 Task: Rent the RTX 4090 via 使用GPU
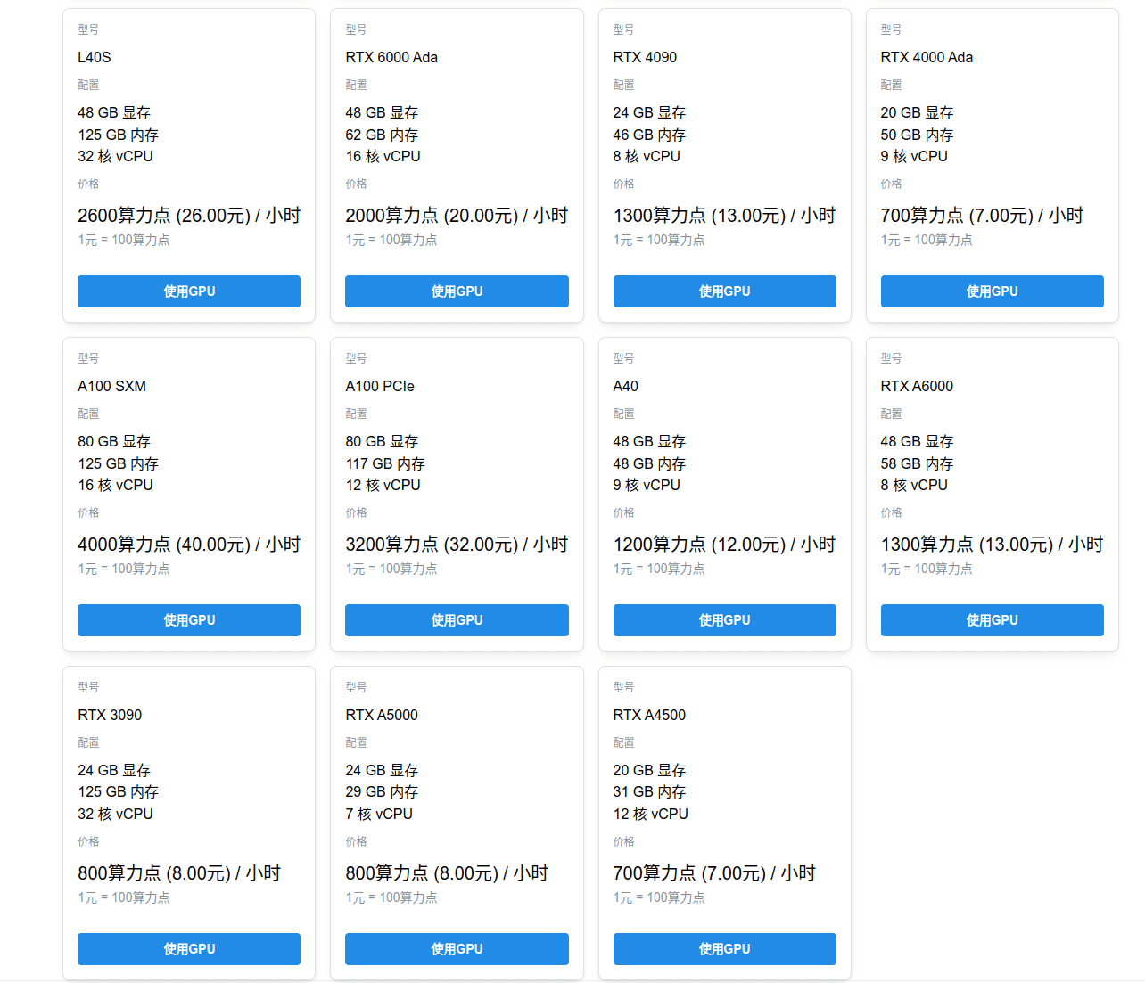724,291
